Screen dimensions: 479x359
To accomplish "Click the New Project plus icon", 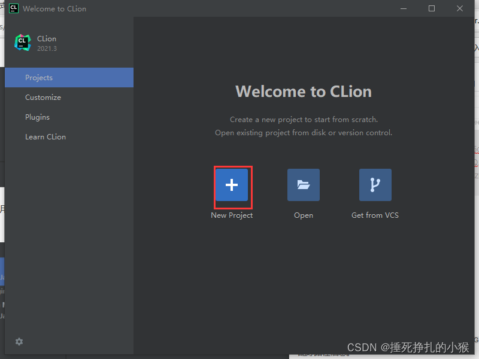I will point(232,185).
